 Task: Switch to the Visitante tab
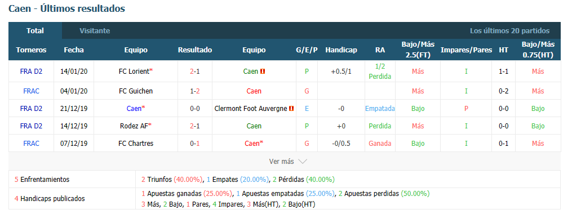click(95, 31)
